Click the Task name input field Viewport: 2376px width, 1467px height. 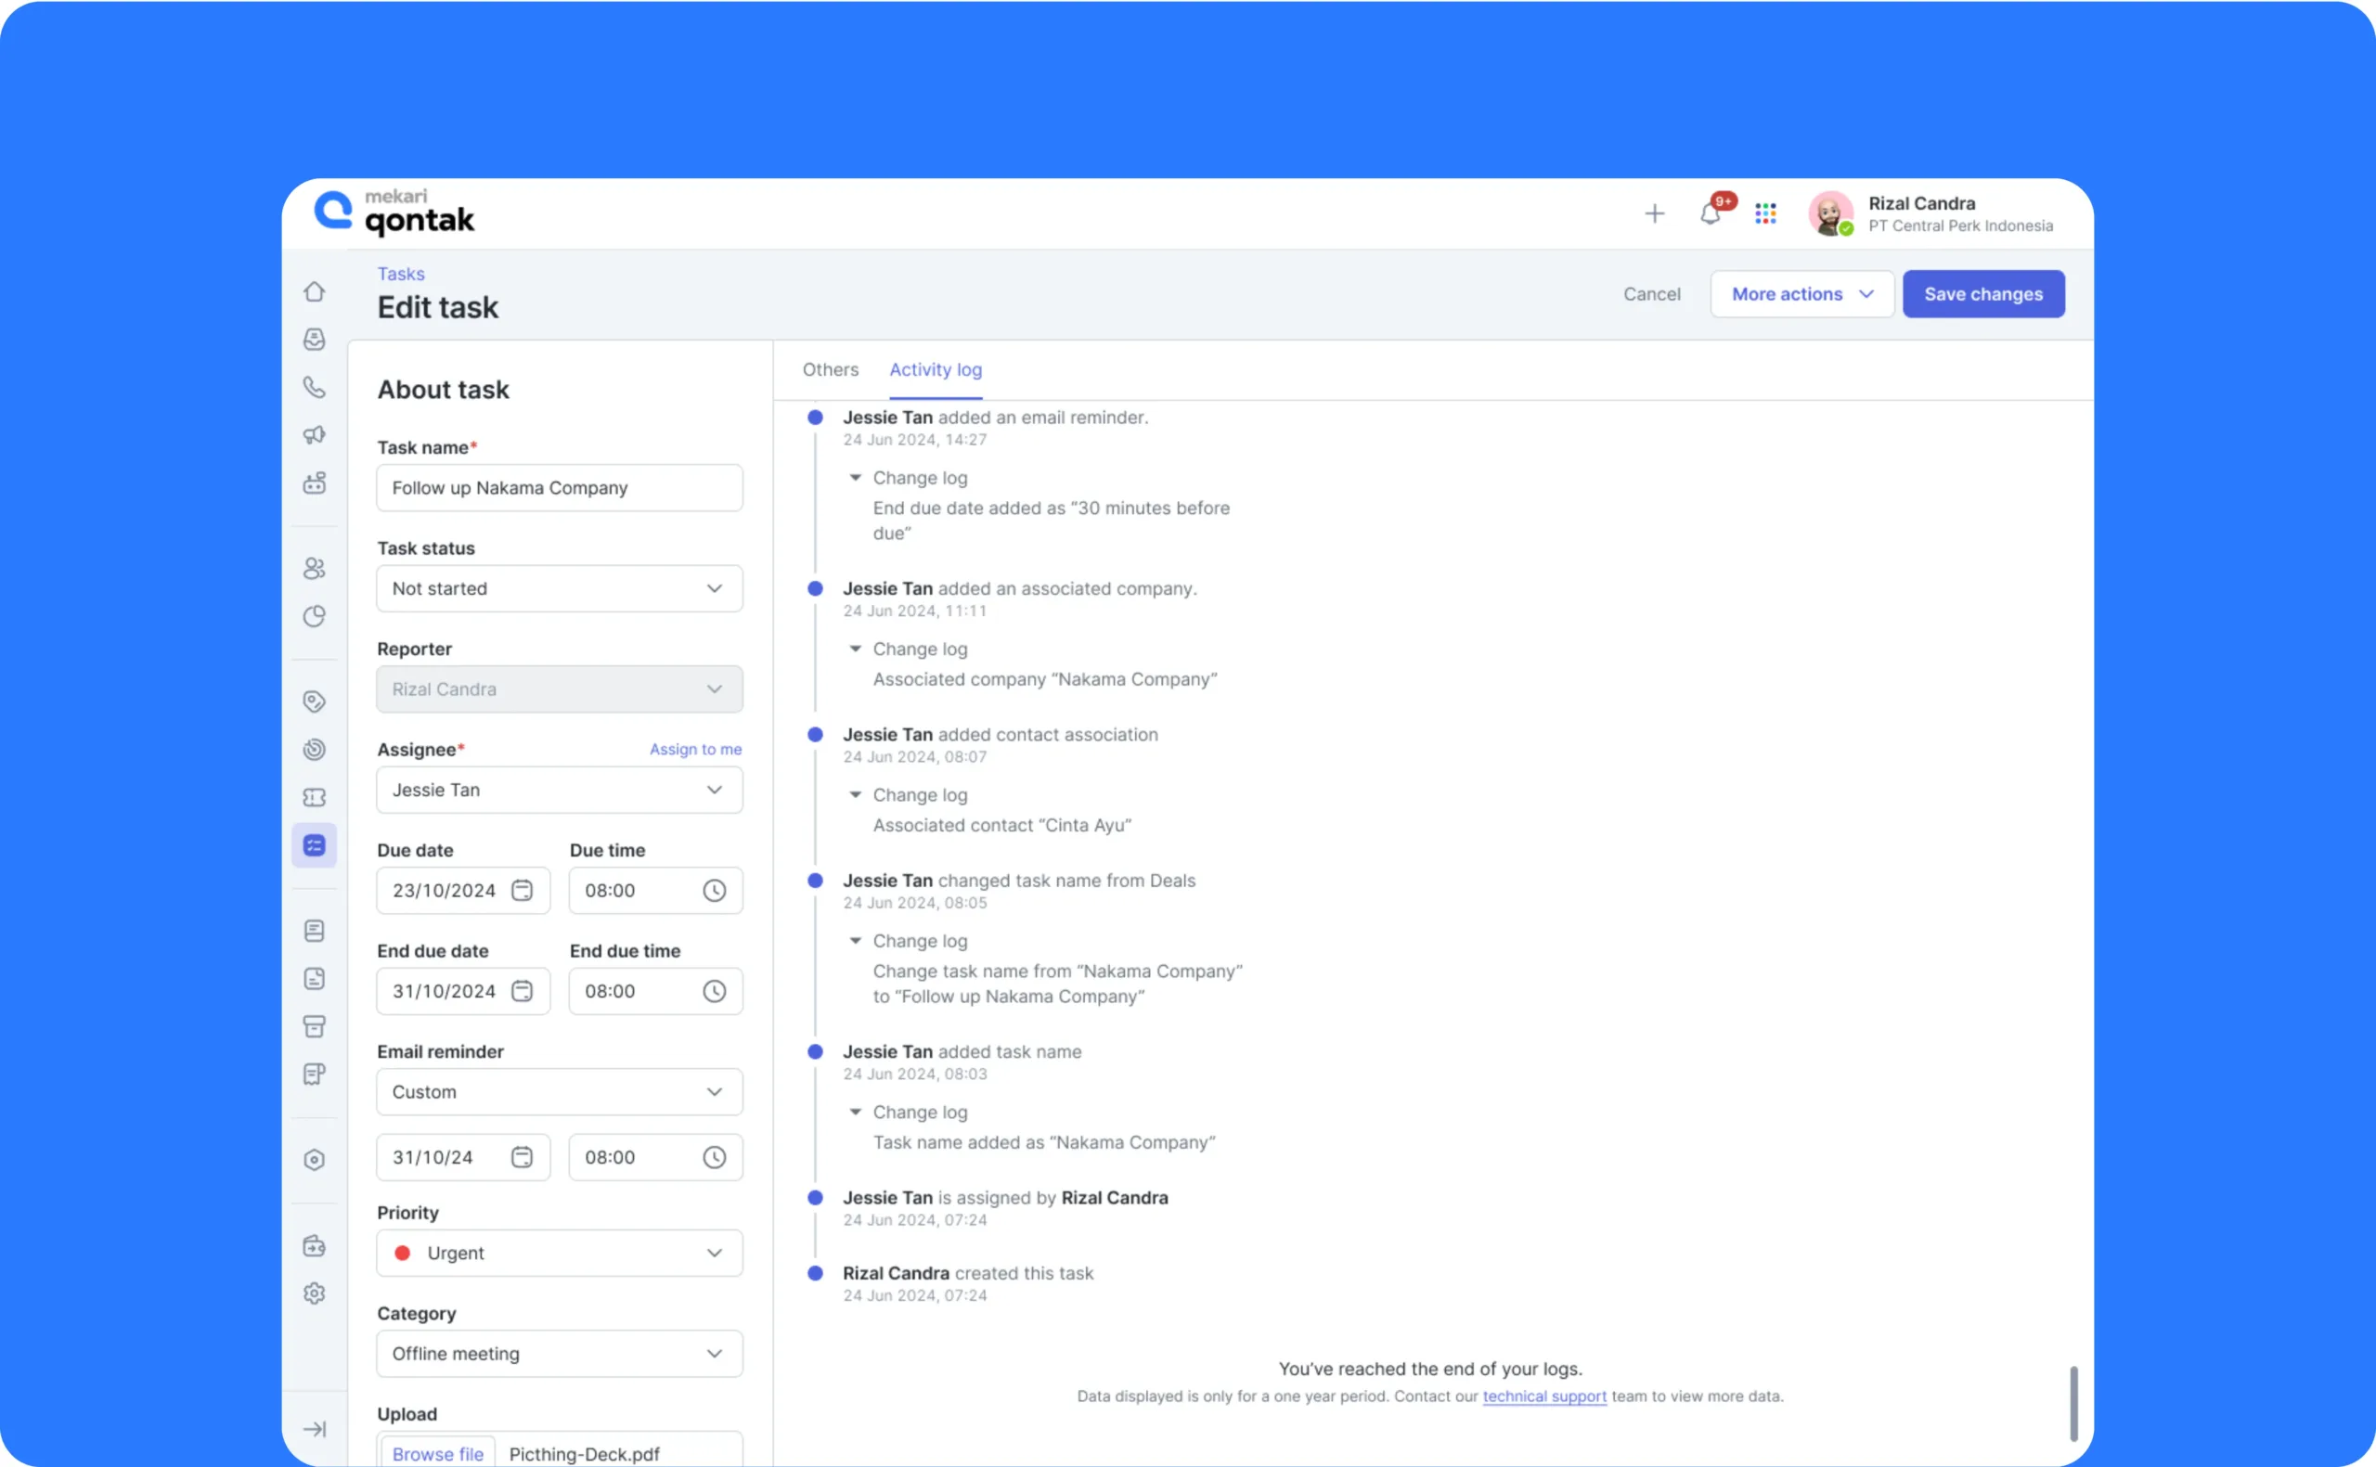click(x=559, y=488)
